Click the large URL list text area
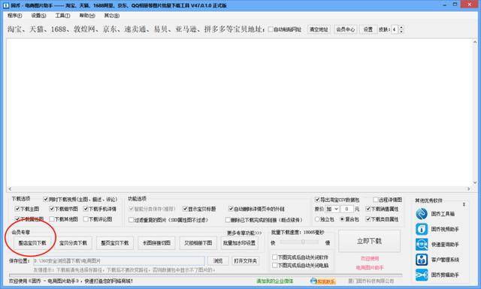This screenshot has width=481, height=289. [x=239, y=112]
